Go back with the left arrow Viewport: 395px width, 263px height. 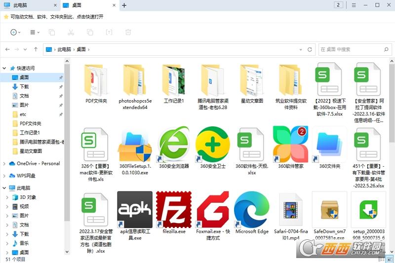pyautogui.click(x=7, y=49)
